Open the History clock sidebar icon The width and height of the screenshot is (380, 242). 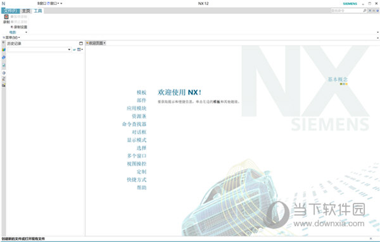click(x=4, y=73)
